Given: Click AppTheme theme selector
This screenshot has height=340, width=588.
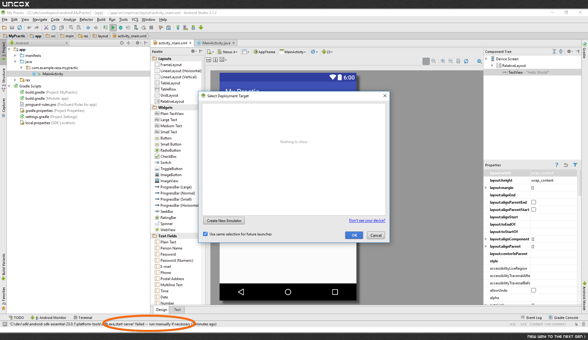Looking at the screenshot, I should 265,52.
